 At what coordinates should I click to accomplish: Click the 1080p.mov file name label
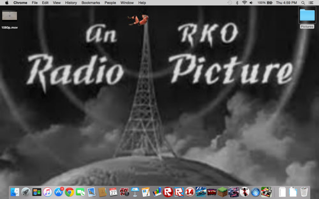(x=10, y=27)
